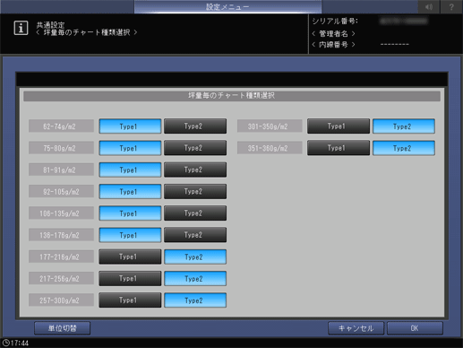The width and height of the screenshot is (463, 348).
Task: Select Type2 for 136-176g/m2
Action: 195,235
